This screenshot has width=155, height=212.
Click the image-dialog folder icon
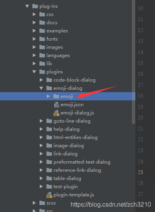click(49, 146)
